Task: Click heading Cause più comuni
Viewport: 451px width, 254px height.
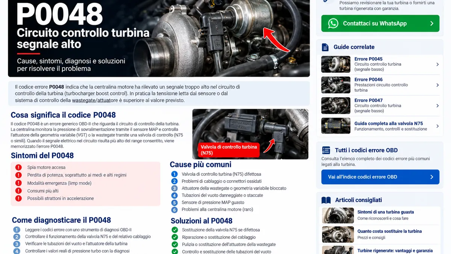Action: tap(201, 164)
